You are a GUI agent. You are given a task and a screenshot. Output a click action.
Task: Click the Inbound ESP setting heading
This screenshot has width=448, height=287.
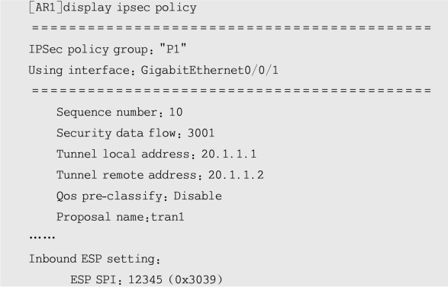point(95,259)
